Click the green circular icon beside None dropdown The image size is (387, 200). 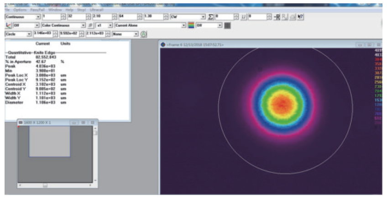(x=144, y=34)
